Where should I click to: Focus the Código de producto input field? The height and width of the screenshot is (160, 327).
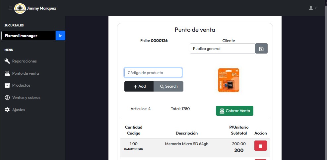pyautogui.click(x=153, y=73)
